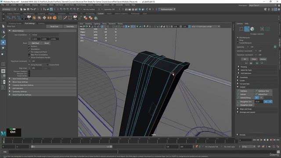This screenshot has height=158, width=281.
Task: Switch to the Tool Settings tab
Action: [30, 23]
